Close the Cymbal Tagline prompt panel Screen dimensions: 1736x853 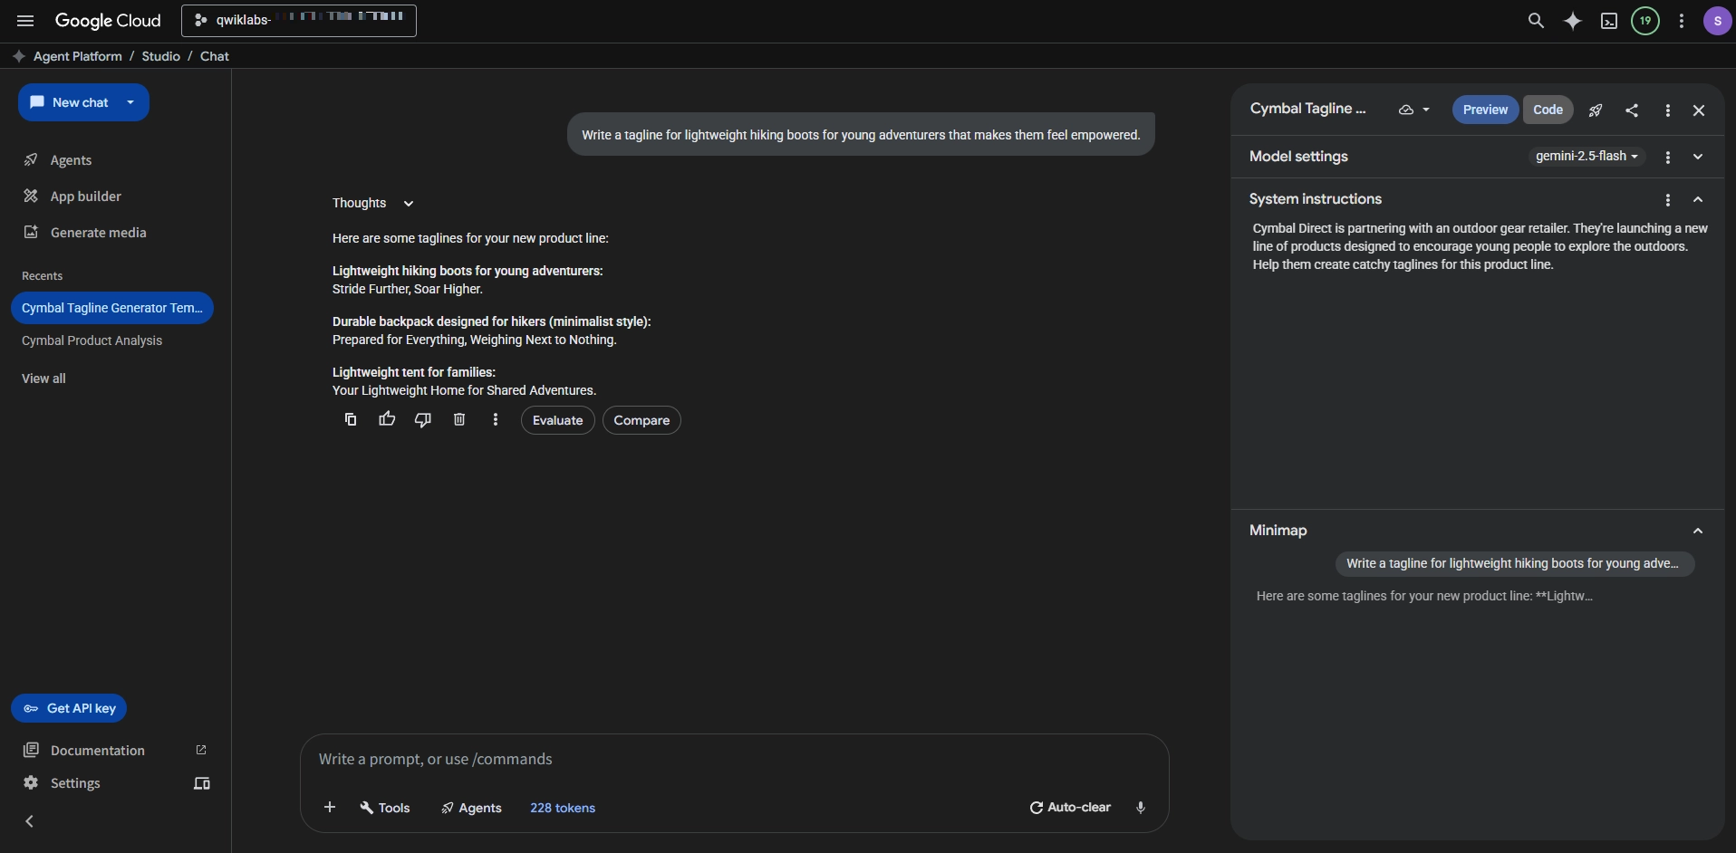[1699, 110]
